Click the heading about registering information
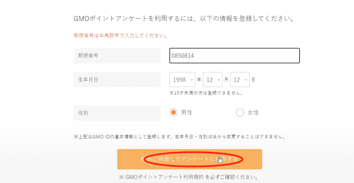 [x=184, y=19]
